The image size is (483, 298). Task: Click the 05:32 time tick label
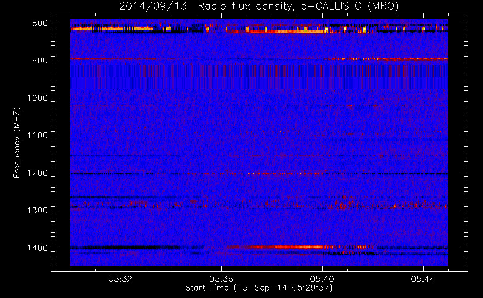coord(121,279)
